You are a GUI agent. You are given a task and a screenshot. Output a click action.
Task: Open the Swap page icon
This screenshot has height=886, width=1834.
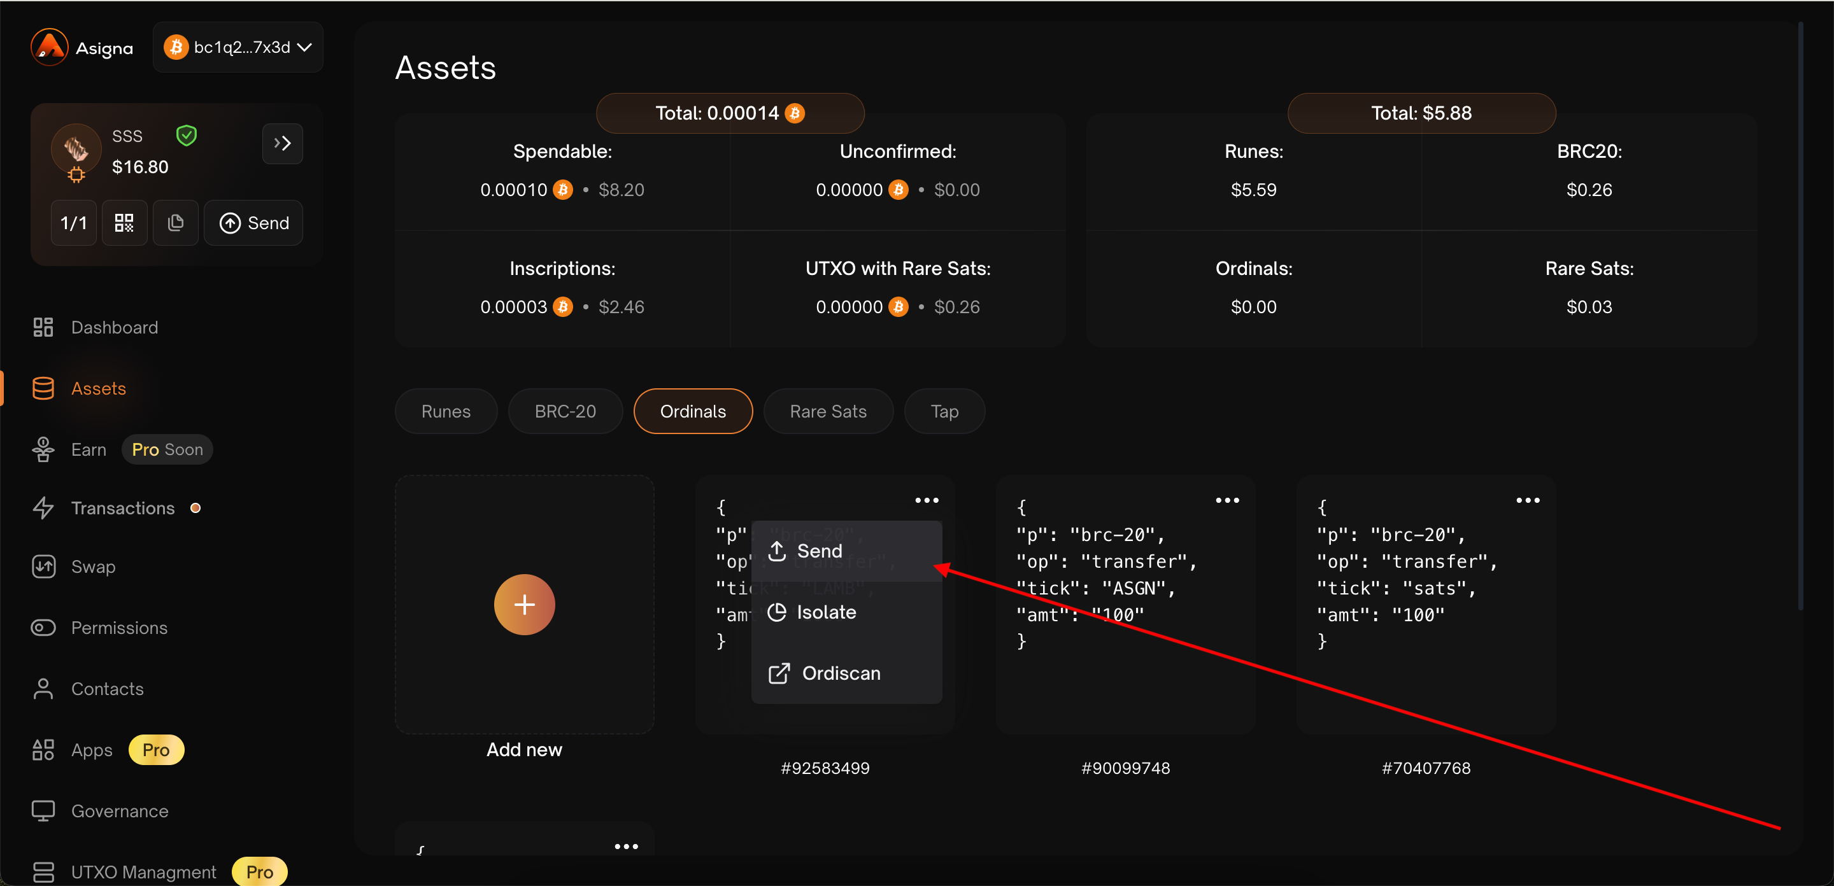[43, 566]
